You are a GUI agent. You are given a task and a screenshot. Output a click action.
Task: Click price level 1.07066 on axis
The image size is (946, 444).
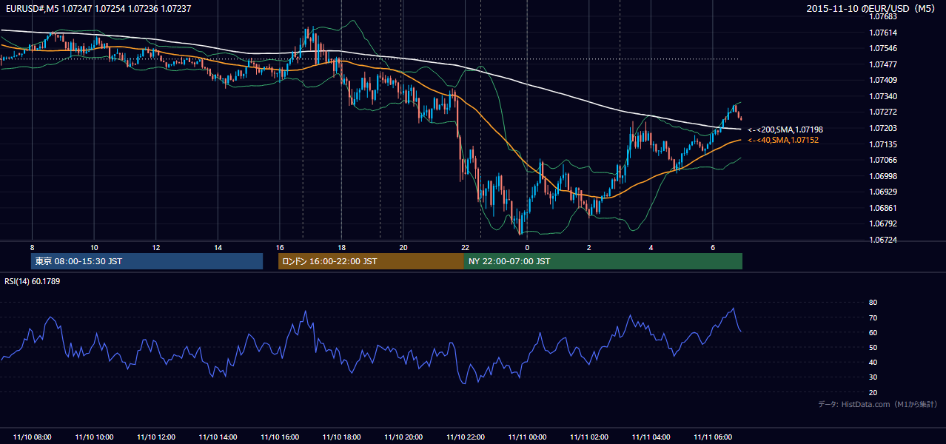pos(882,160)
